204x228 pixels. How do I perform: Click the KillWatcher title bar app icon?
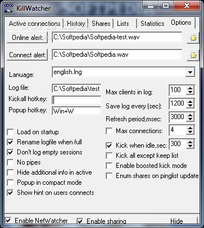(9, 8)
